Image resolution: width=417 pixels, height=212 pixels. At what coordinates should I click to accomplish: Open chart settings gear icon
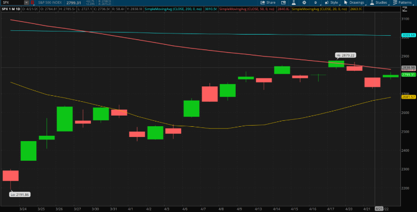point(304,2)
